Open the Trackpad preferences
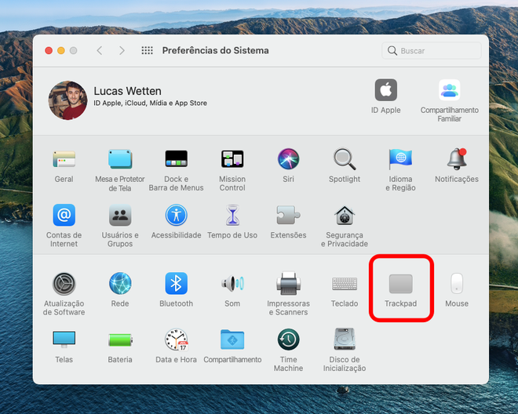518x414 pixels. (x=400, y=284)
